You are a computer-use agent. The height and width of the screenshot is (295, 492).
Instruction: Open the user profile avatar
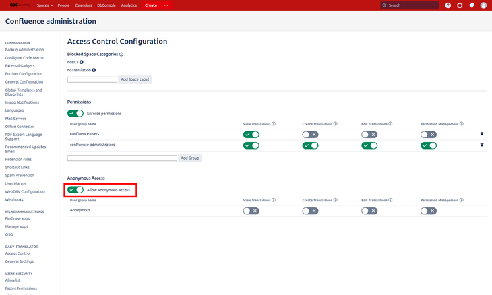click(x=483, y=5)
